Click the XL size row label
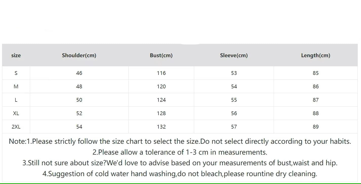 click(x=16, y=113)
